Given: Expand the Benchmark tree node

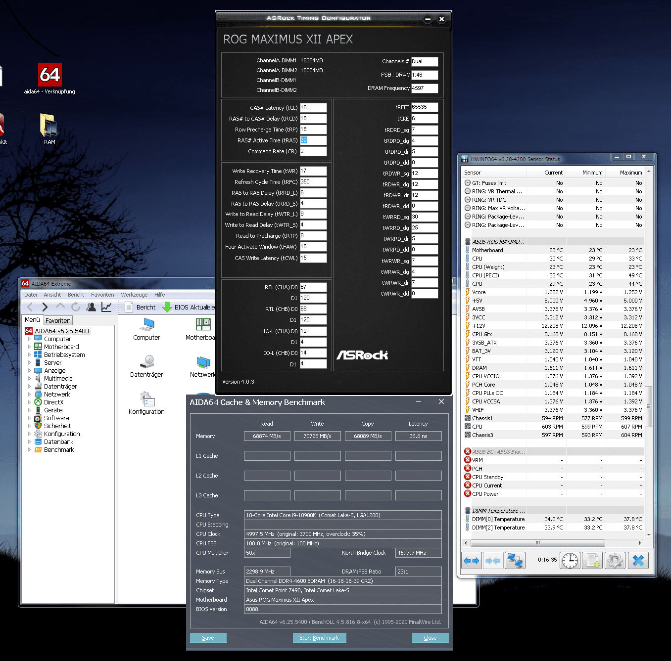Looking at the screenshot, I should click(x=29, y=450).
